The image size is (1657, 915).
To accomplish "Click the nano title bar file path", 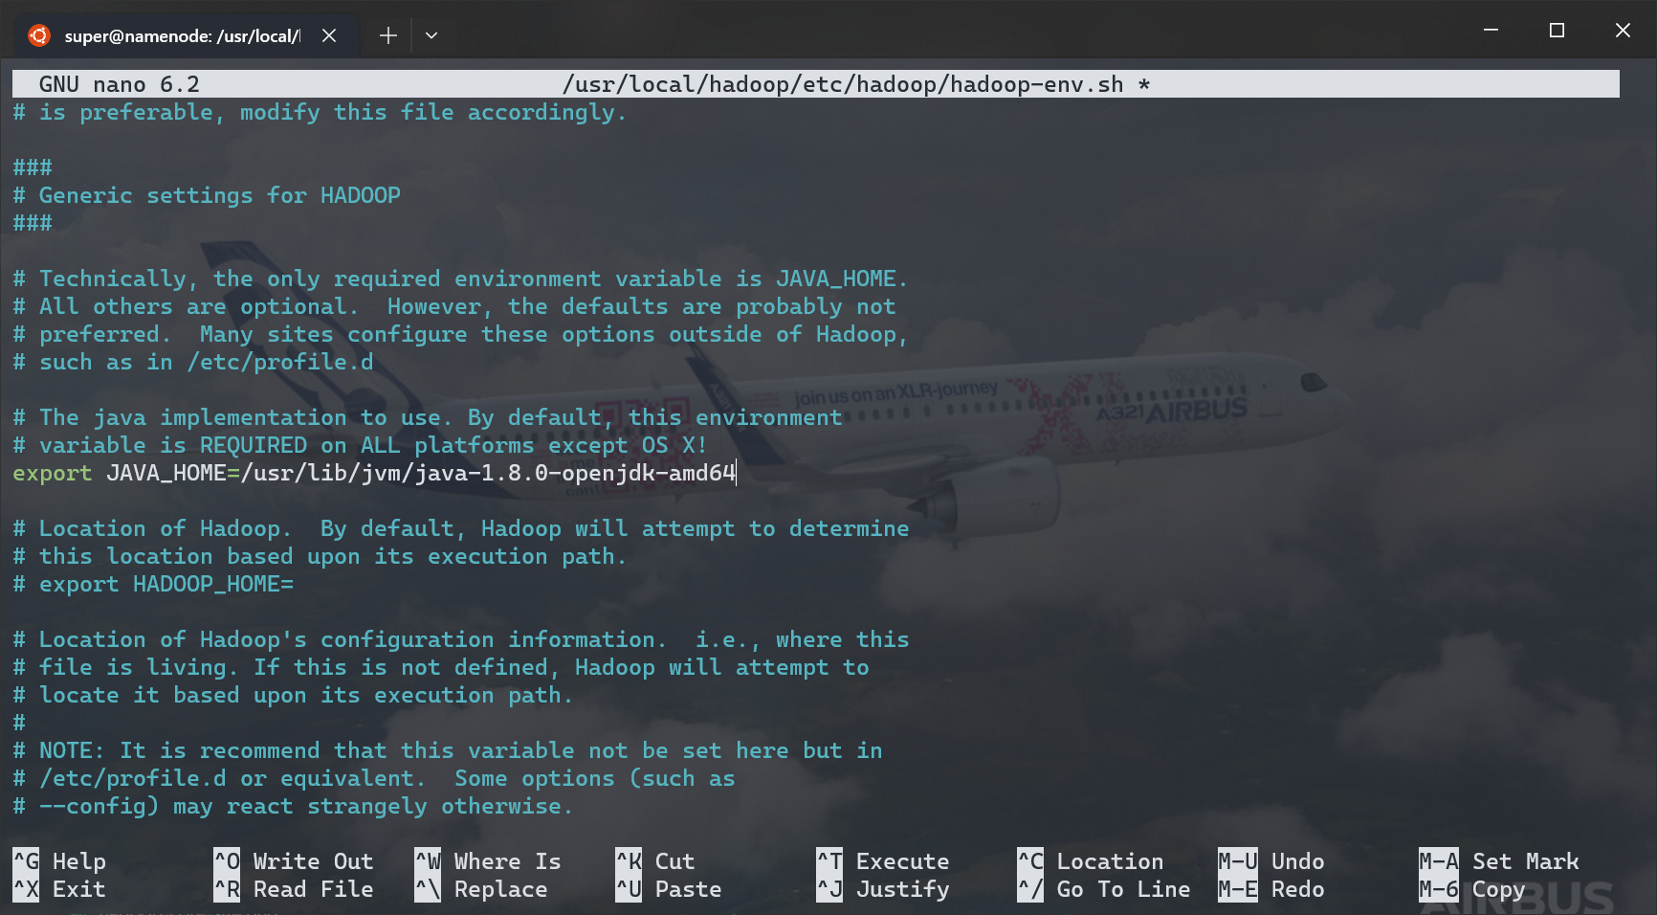I will [842, 84].
